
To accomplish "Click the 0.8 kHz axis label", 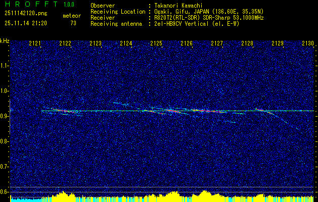I will (5, 141).
